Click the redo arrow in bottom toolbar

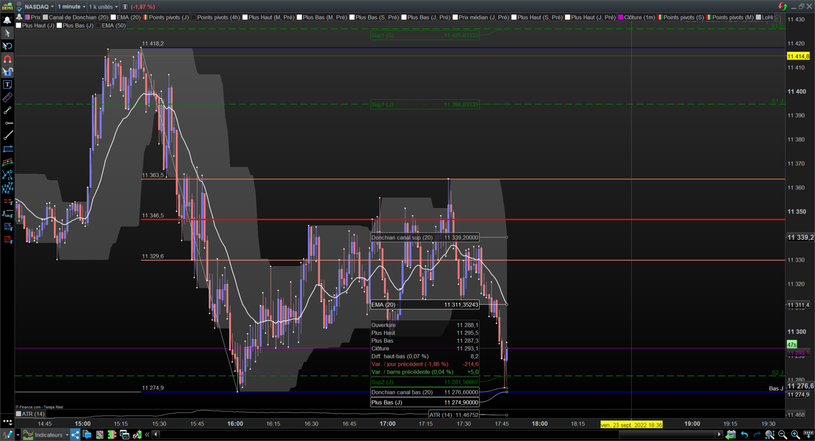click(x=757, y=435)
